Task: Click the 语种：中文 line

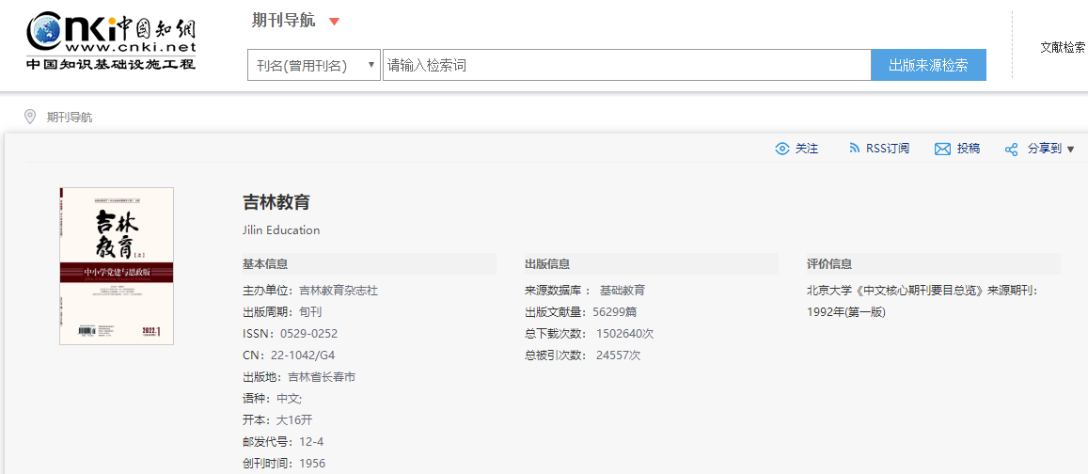Action: tap(272, 399)
